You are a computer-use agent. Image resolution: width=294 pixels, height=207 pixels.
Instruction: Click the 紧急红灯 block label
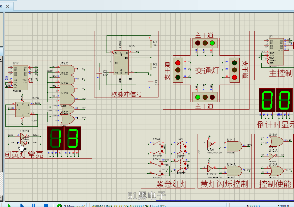tap(172, 184)
